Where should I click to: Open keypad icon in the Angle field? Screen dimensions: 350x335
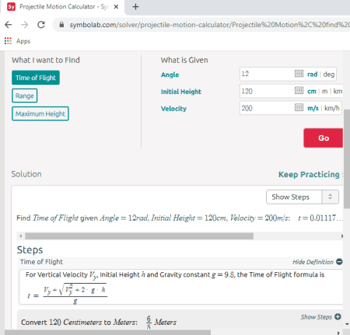tap(299, 74)
